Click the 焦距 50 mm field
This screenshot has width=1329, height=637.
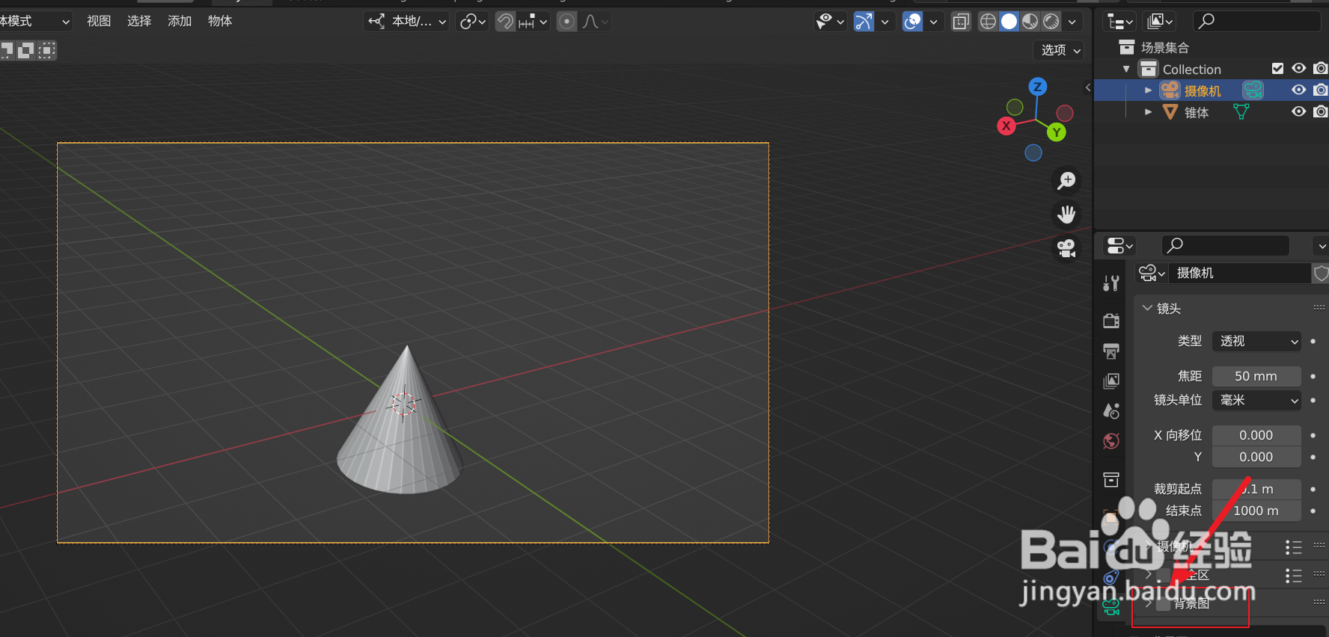pyautogui.click(x=1256, y=376)
